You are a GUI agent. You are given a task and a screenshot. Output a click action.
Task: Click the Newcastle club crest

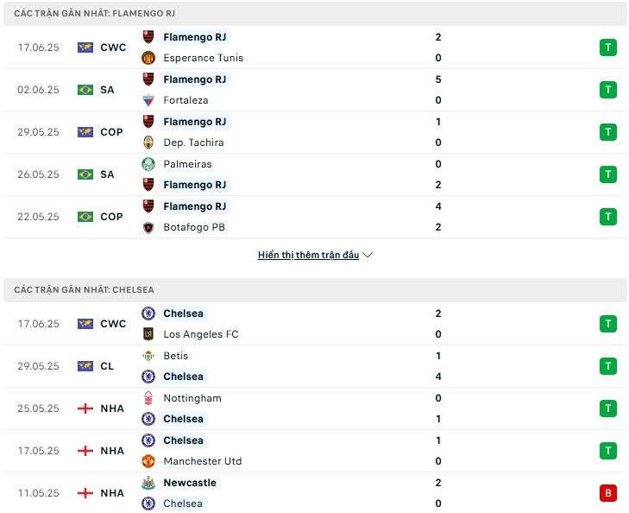[x=148, y=483]
